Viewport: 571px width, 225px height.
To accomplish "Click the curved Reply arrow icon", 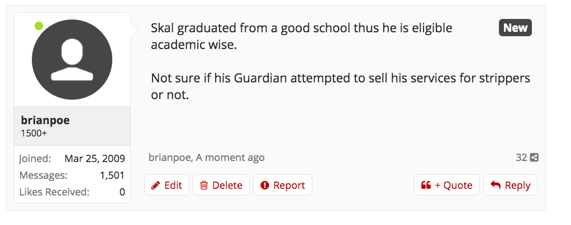I will [x=495, y=185].
